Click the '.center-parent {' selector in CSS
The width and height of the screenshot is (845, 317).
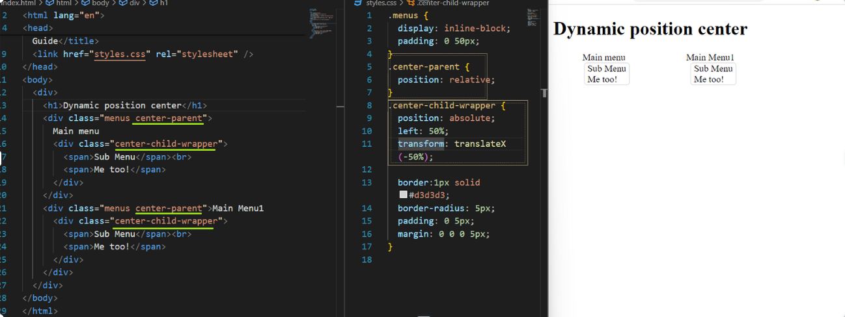pyautogui.click(x=428, y=67)
